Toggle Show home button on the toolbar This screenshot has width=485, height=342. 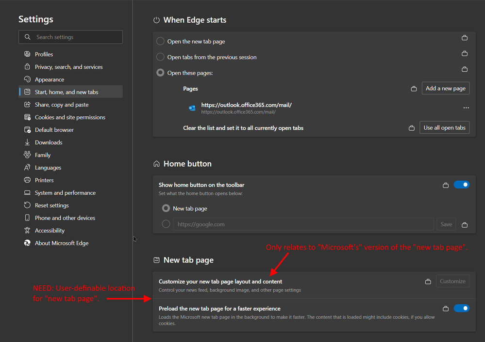(x=461, y=185)
